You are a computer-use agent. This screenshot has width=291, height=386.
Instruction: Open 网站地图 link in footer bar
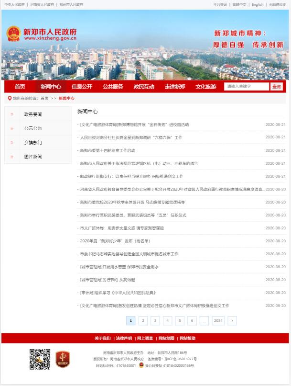pos(166,338)
